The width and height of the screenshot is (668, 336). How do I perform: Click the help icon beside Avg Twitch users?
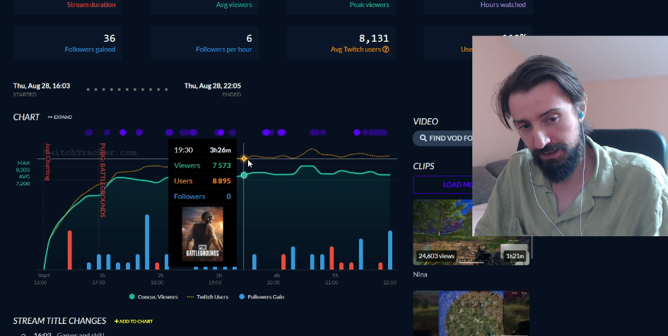[385, 50]
